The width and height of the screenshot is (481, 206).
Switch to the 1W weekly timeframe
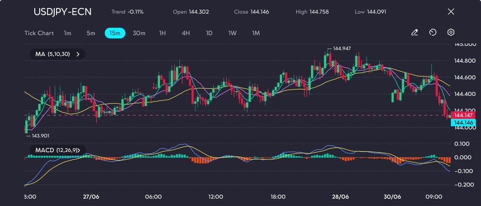232,33
